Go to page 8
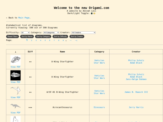The width and height of the screenshot is (163, 122). tap(59, 40)
